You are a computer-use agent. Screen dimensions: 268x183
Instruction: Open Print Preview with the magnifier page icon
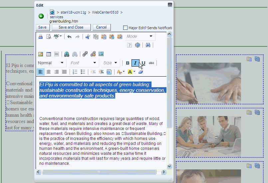point(49,36)
